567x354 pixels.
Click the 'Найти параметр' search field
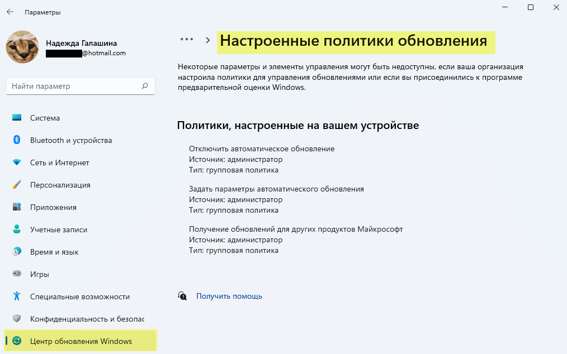pos(73,87)
